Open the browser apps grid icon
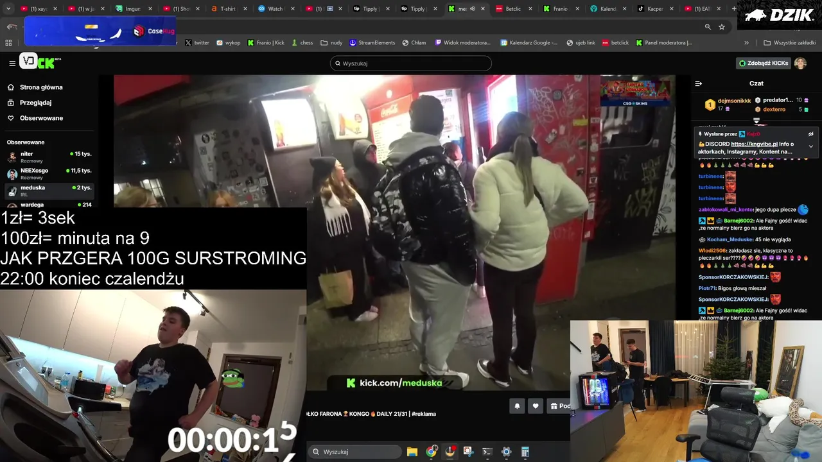 point(8,43)
